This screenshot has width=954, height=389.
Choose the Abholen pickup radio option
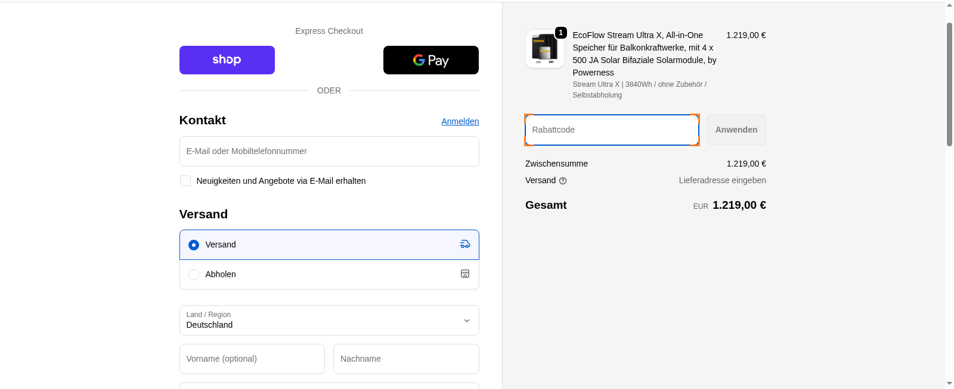point(194,275)
